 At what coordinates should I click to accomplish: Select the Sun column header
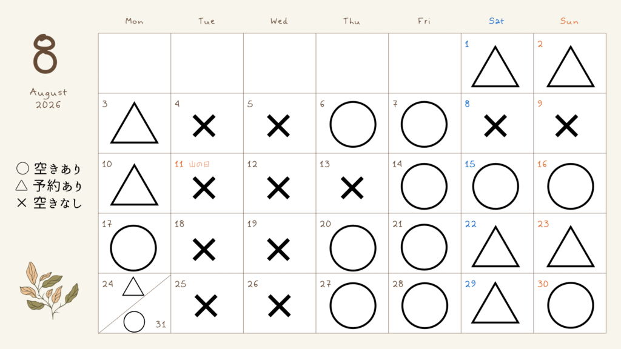pyautogui.click(x=569, y=21)
